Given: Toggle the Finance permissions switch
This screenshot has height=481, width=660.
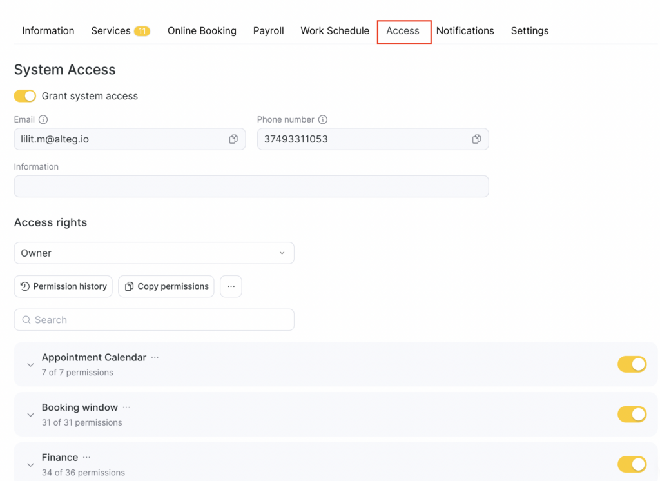Looking at the screenshot, I should [632, 464].
